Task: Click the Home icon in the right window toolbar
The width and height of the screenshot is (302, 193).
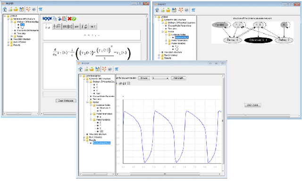Action: click(x=157, y=10)
